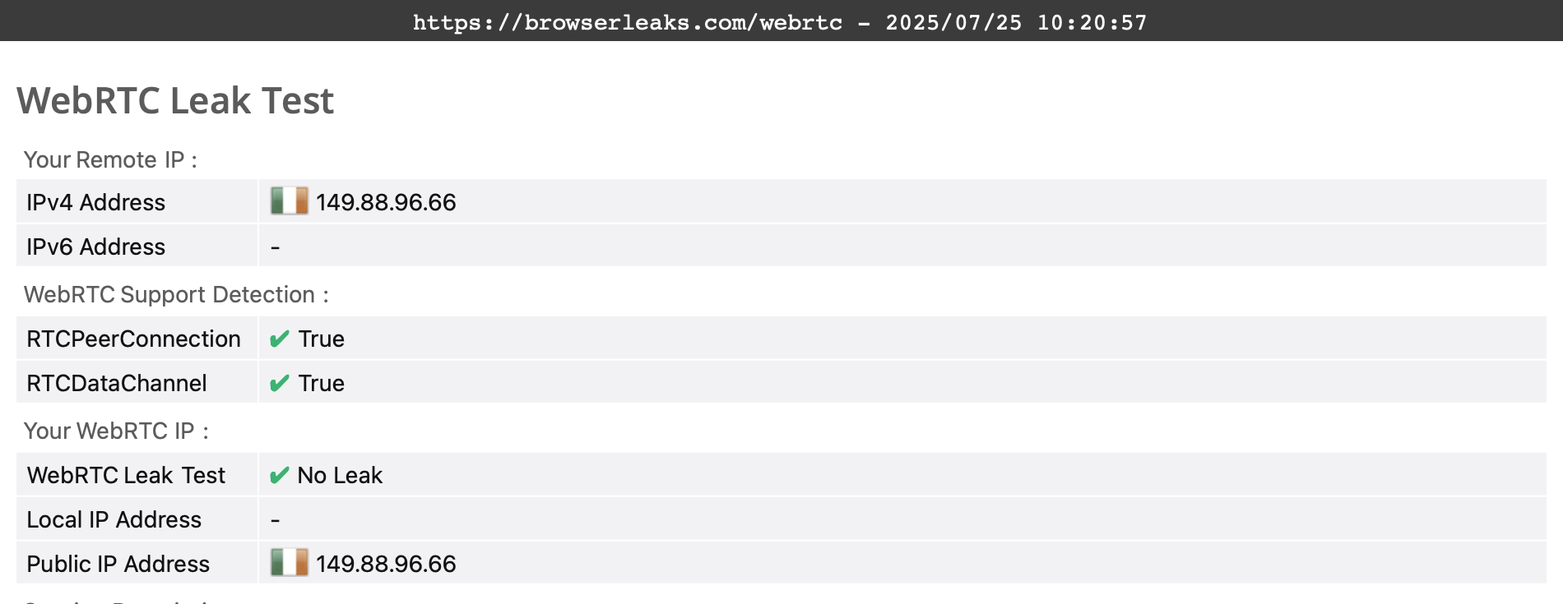Viewport: 1563px width, 604px height.
Task: Click the Your WebRTC IP section header
Action: [x=116, y=431]
